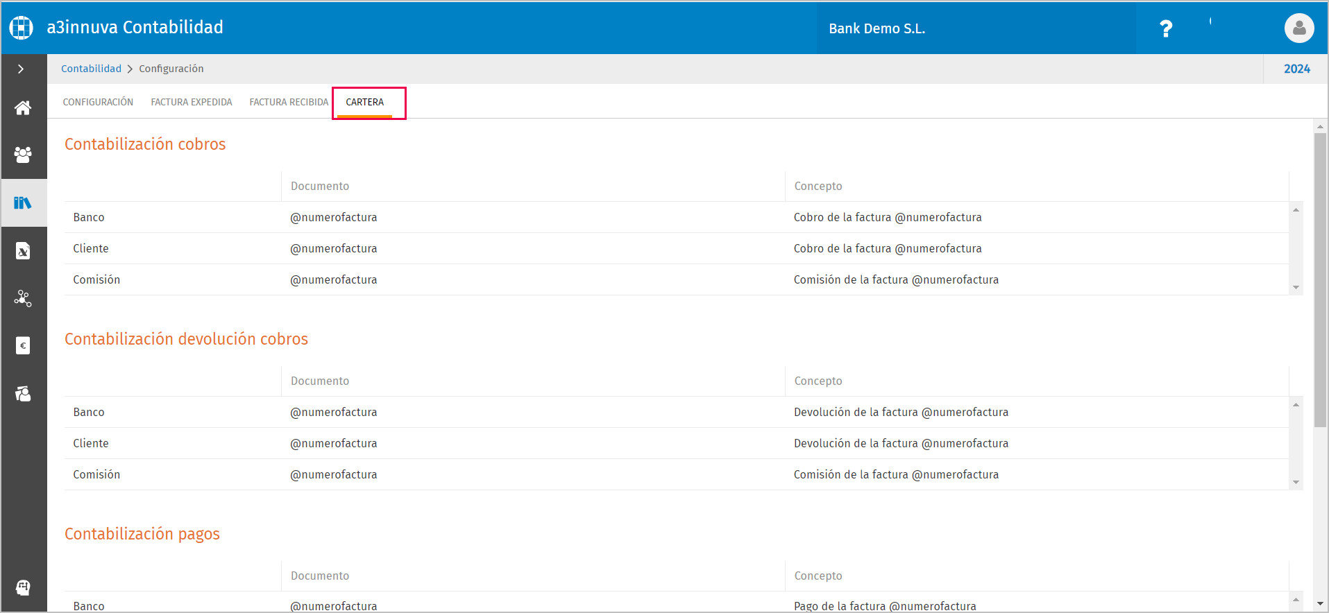
Task: Click the down arrow in Contabilización cobros table scrollbar
Action: pyautogui.click(x=1296, y=287)
